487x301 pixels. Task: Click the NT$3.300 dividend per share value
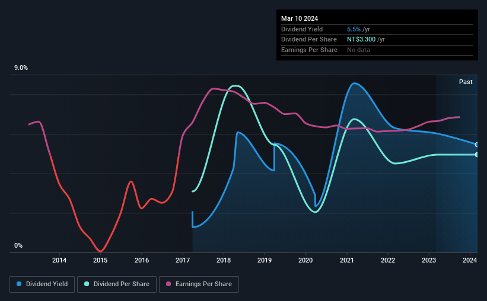coord(361,40)
